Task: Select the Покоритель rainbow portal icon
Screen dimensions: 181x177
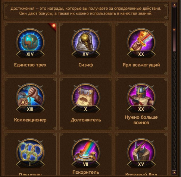Action: click(86, 152)
